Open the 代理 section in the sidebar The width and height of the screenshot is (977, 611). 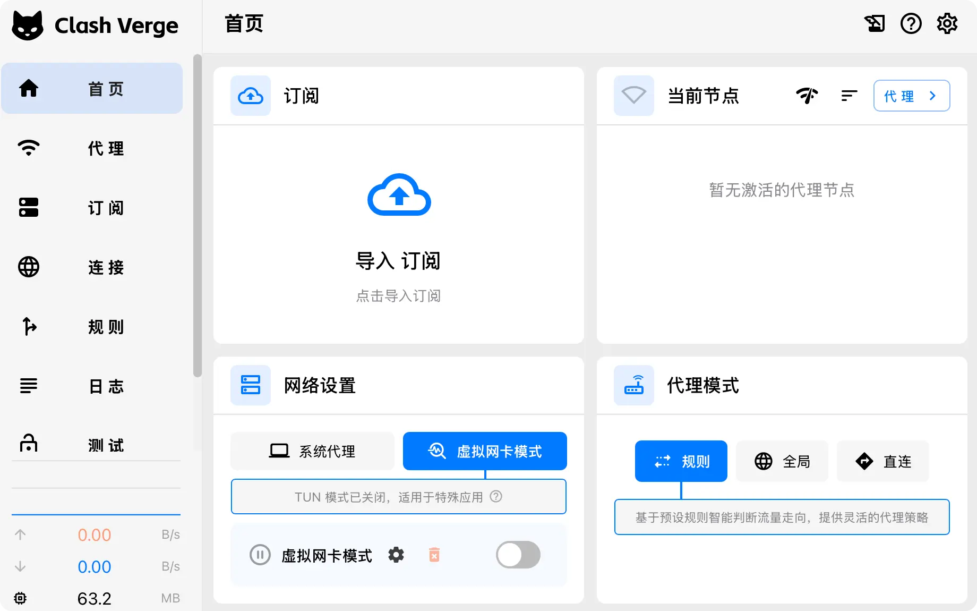[x=92, y=148]
